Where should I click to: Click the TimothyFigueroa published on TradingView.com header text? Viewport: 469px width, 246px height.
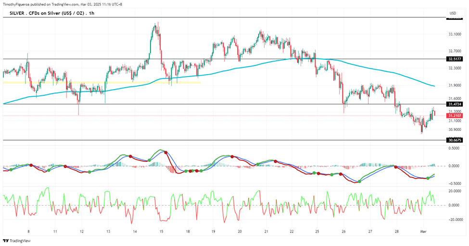point(62,4)
